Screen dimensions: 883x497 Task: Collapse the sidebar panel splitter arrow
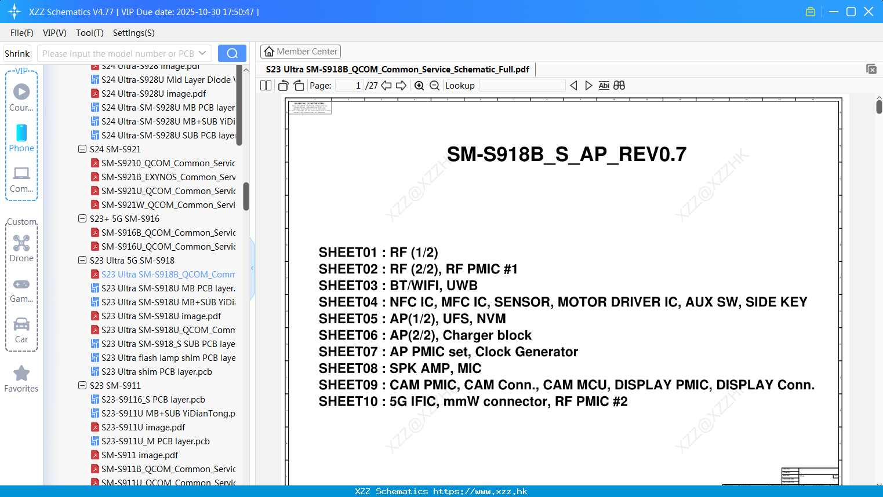click(252, 268)
